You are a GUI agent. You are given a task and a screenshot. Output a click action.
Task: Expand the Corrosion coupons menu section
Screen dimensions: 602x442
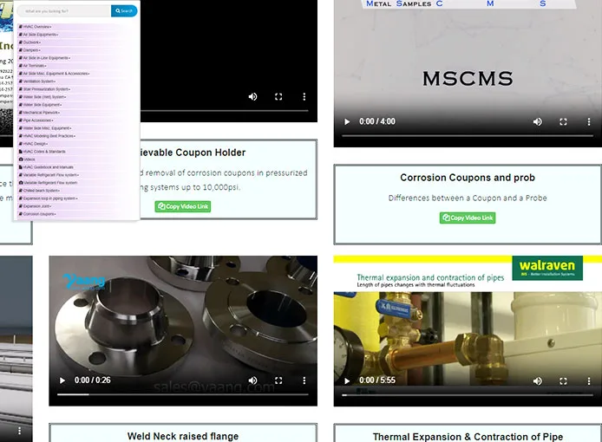point(39,214)
